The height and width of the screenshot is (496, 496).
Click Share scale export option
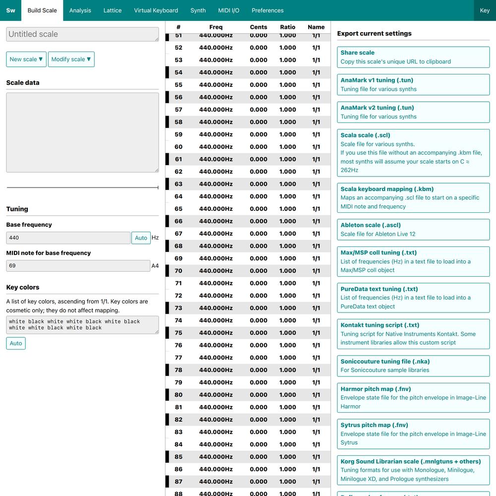point(413,57)
